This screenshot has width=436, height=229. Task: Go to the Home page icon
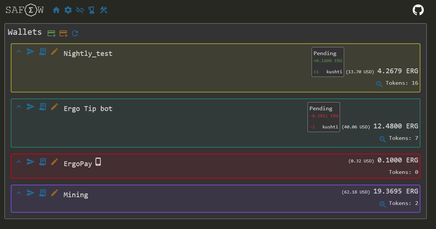pos(56,10)
